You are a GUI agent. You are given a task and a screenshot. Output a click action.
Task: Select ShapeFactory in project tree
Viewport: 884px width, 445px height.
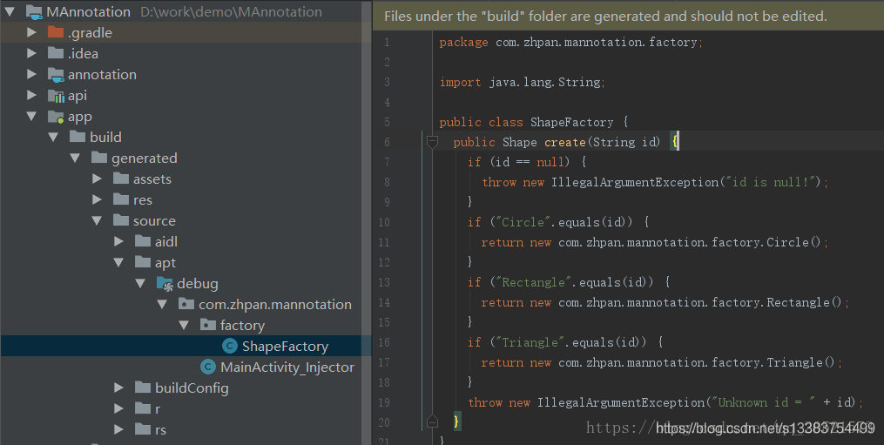click(185, 347)
